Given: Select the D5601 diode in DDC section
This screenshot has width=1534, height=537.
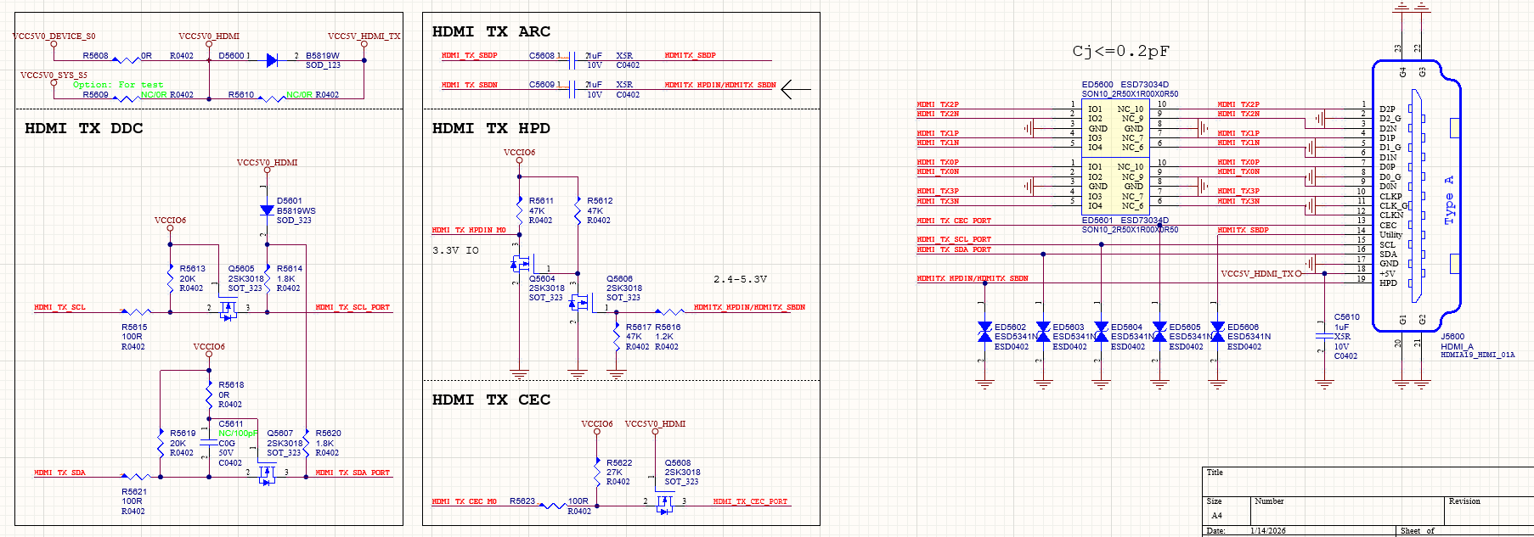Looking at the screenshot, I should [x=267, y=210].
